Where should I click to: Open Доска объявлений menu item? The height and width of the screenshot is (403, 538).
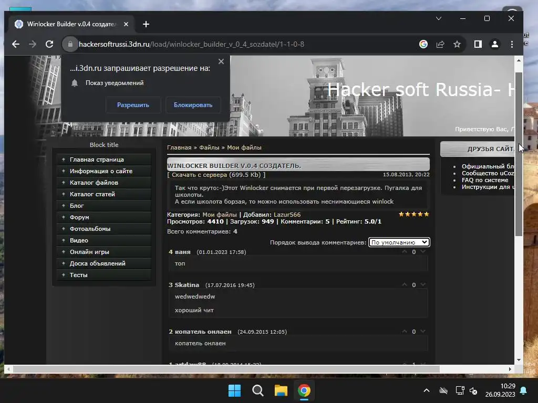pos(104,263)
